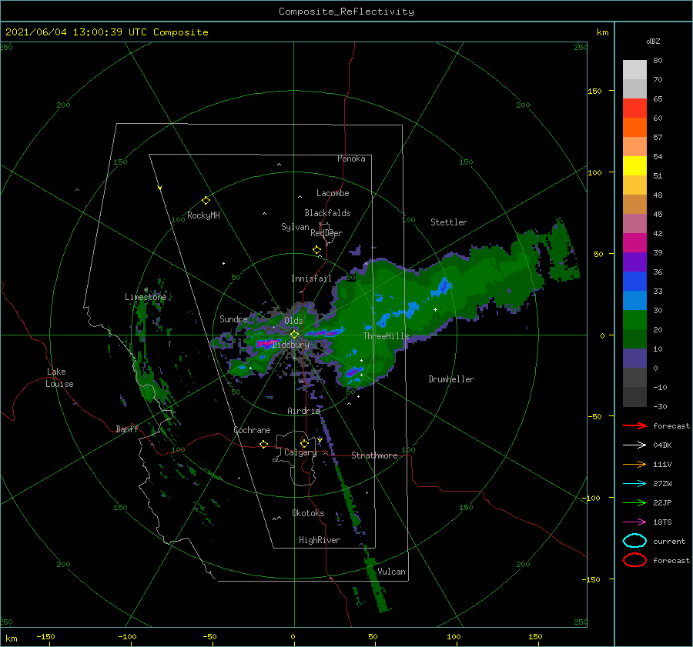The image size is (693, 647).
Task: Click the blue echo cell southwest of Stettler
Action: click(443, 285)
